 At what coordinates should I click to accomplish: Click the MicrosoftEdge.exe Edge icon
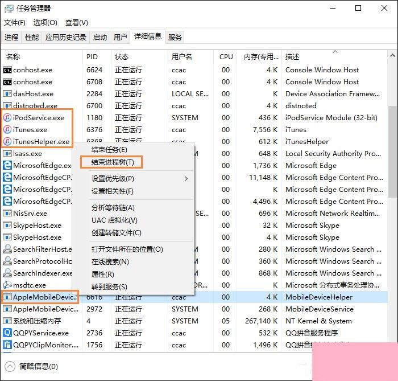pyautogui.click(x=7, y=166)
